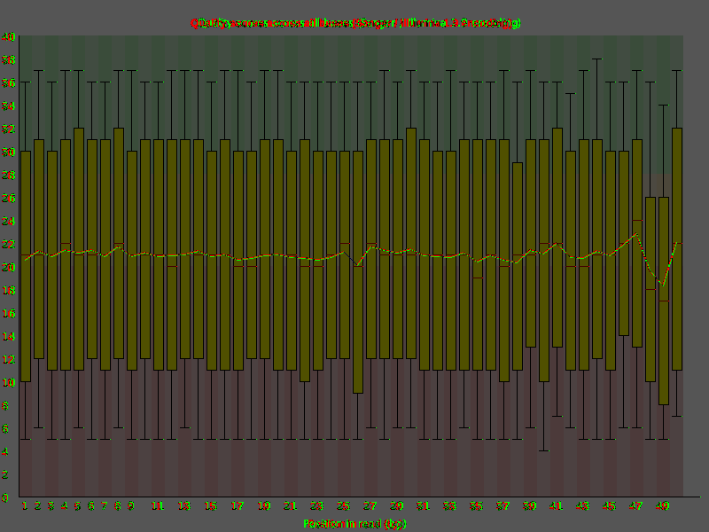
Task: Select the x-axis position label 35
Action: [x=477, y=506]
